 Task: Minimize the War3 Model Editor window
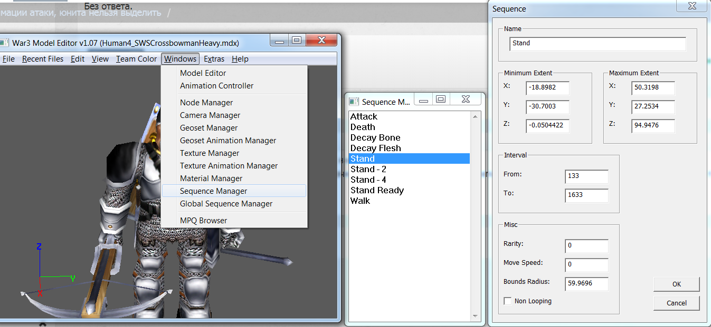pos(280,41)
